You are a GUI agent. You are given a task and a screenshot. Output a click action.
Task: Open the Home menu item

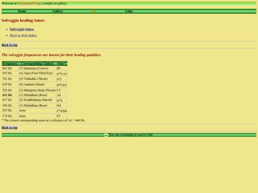pos(22,11)
